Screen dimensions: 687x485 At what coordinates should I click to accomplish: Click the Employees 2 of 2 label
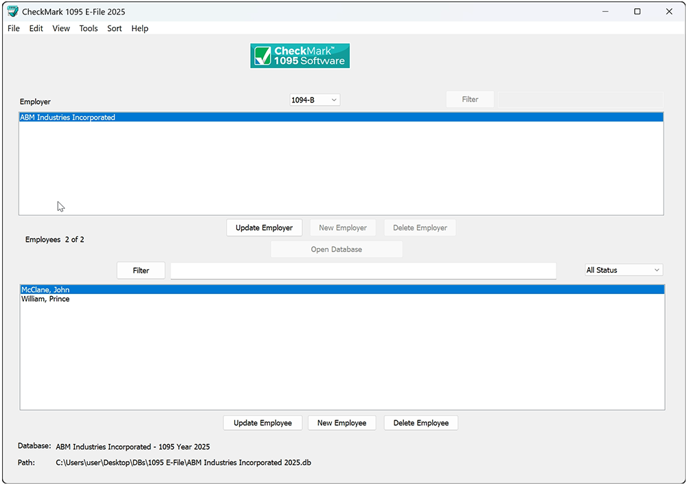(x=55, y=240)
